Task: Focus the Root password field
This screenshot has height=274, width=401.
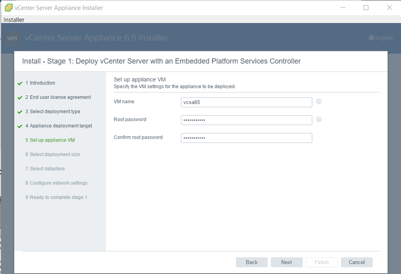Action: point(247,120)
